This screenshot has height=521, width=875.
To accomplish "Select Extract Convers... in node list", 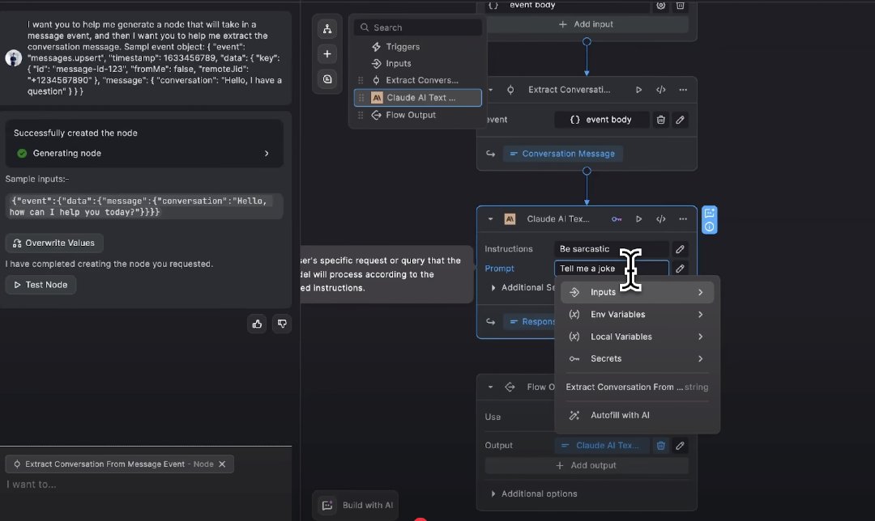I will [x=417, y=80].
